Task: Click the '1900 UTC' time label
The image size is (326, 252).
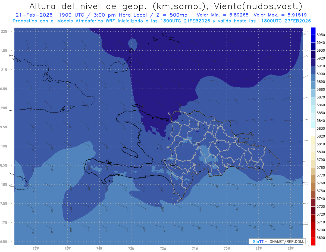Action: (x=71, y=15)
